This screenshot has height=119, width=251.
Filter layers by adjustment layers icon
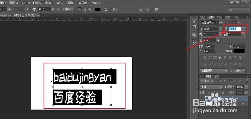[225, 81]
